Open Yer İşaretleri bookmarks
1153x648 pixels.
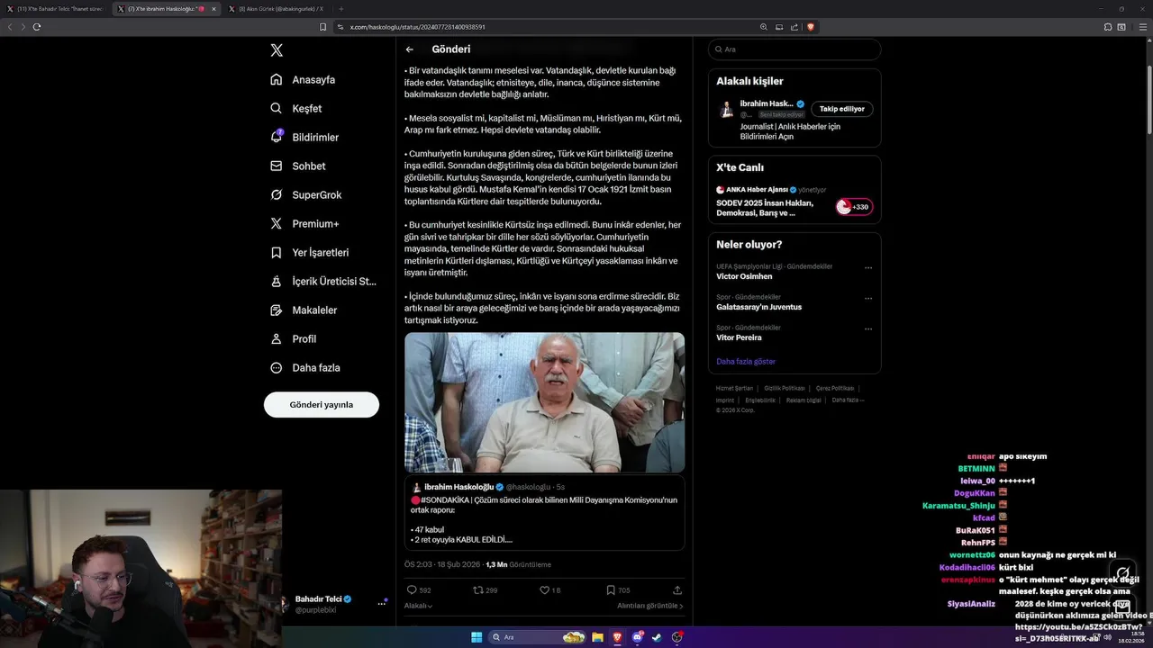309,252
